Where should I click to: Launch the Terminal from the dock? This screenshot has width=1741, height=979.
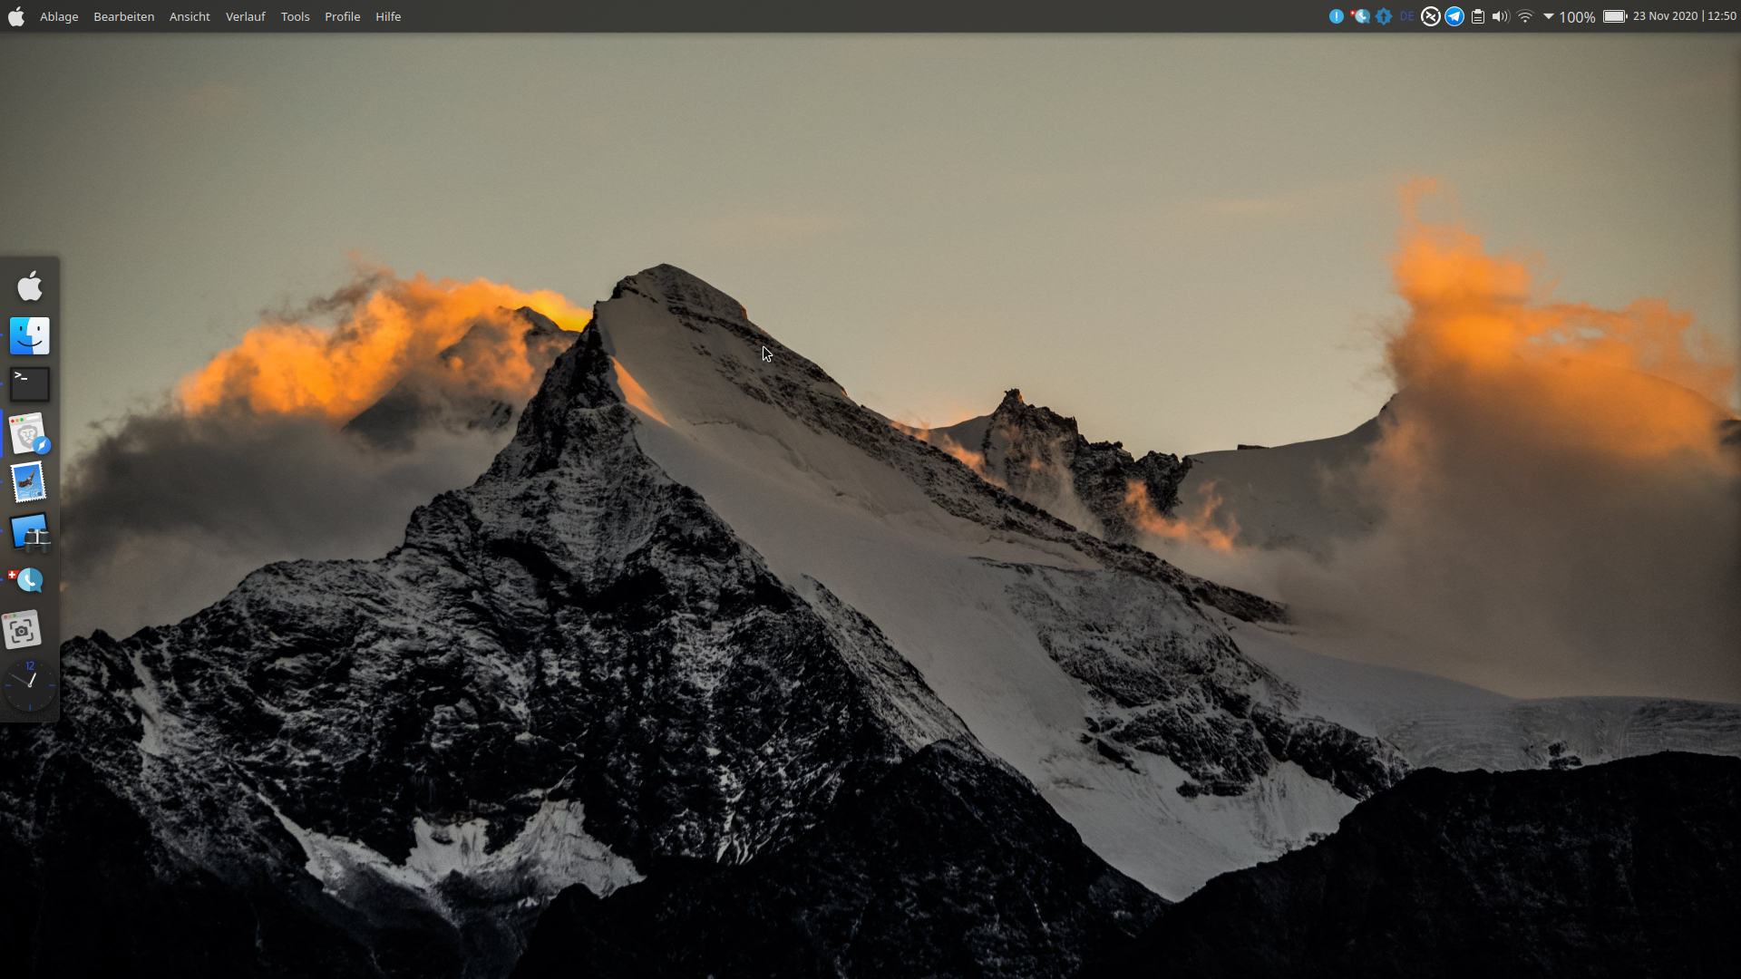click(30, 384)
